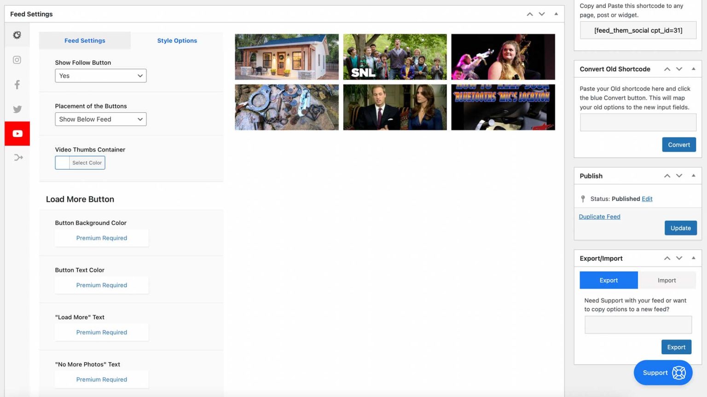This screenshot has height=397, width=707.
Task: Open the Show Follow Button dropdown
Action: click(x=100, y=75)
